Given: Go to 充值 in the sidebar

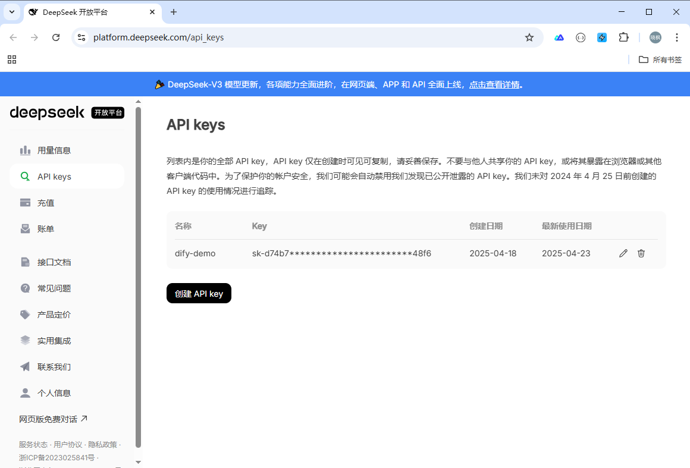Looking at the screenshot, I should coord(46,203).
